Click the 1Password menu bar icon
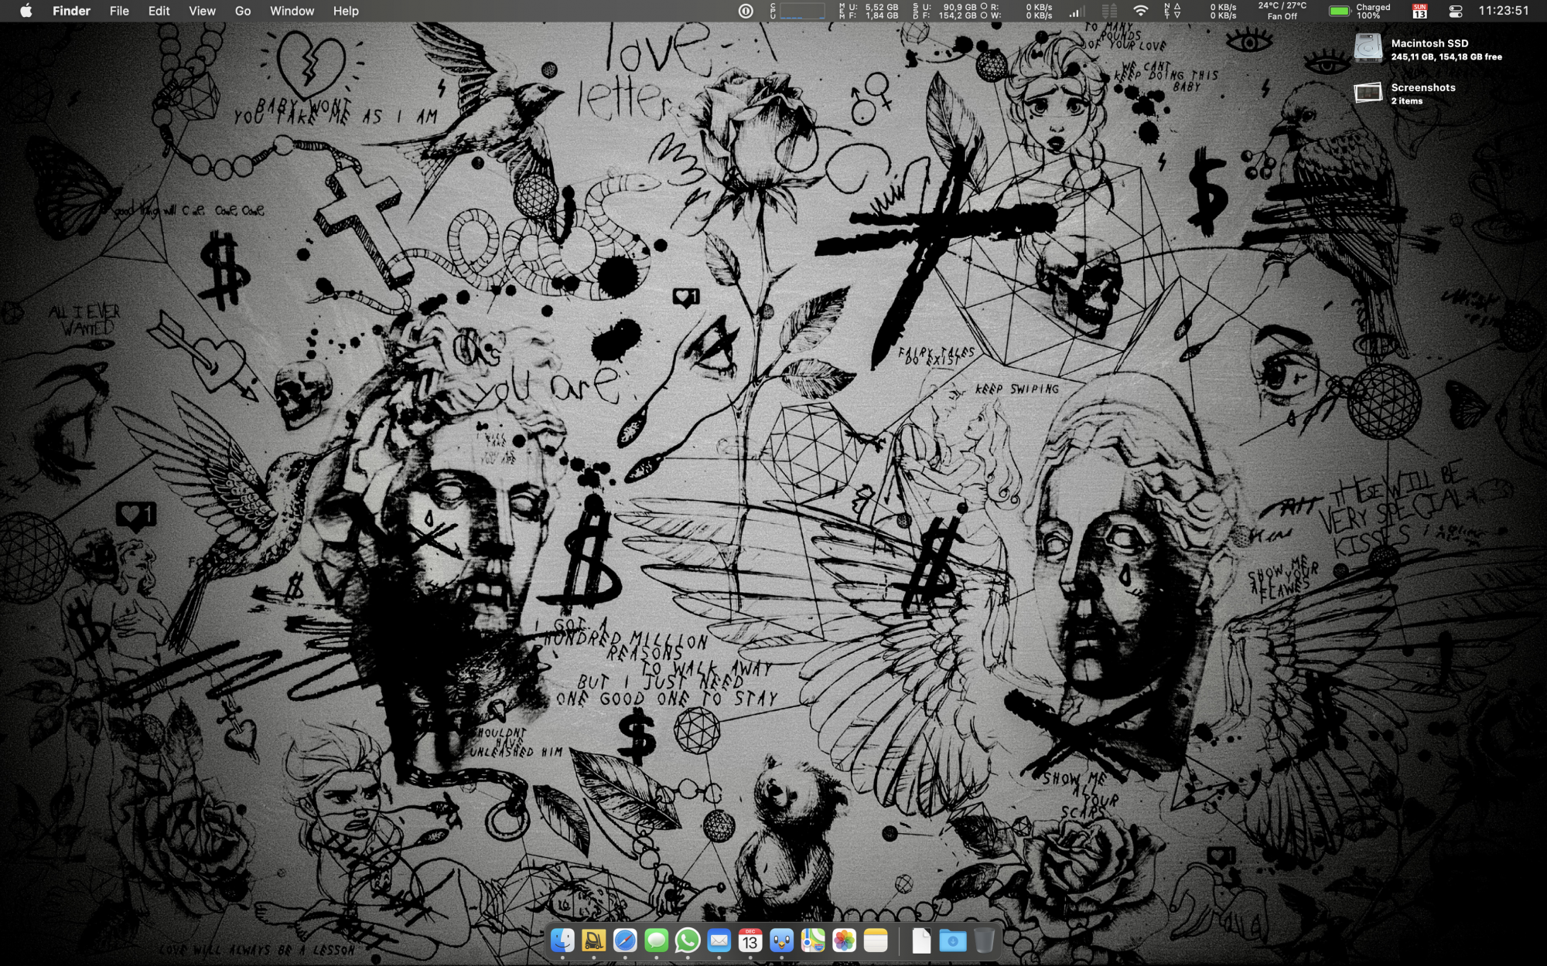Viewport: 1547px width, 966px height. [746, 11]
